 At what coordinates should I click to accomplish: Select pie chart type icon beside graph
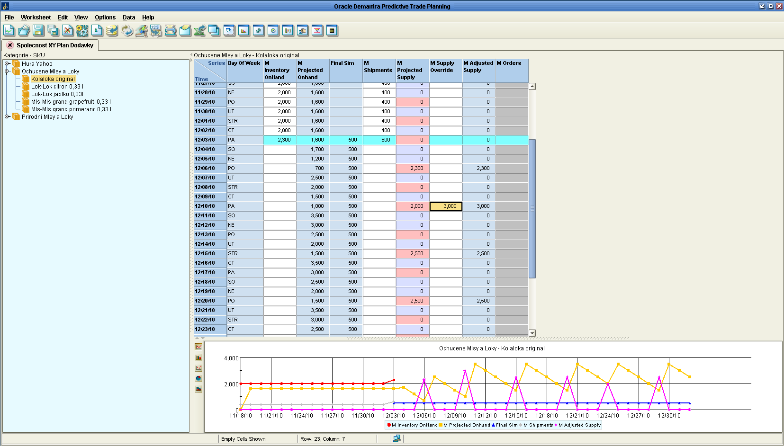[x=198, y=378]
